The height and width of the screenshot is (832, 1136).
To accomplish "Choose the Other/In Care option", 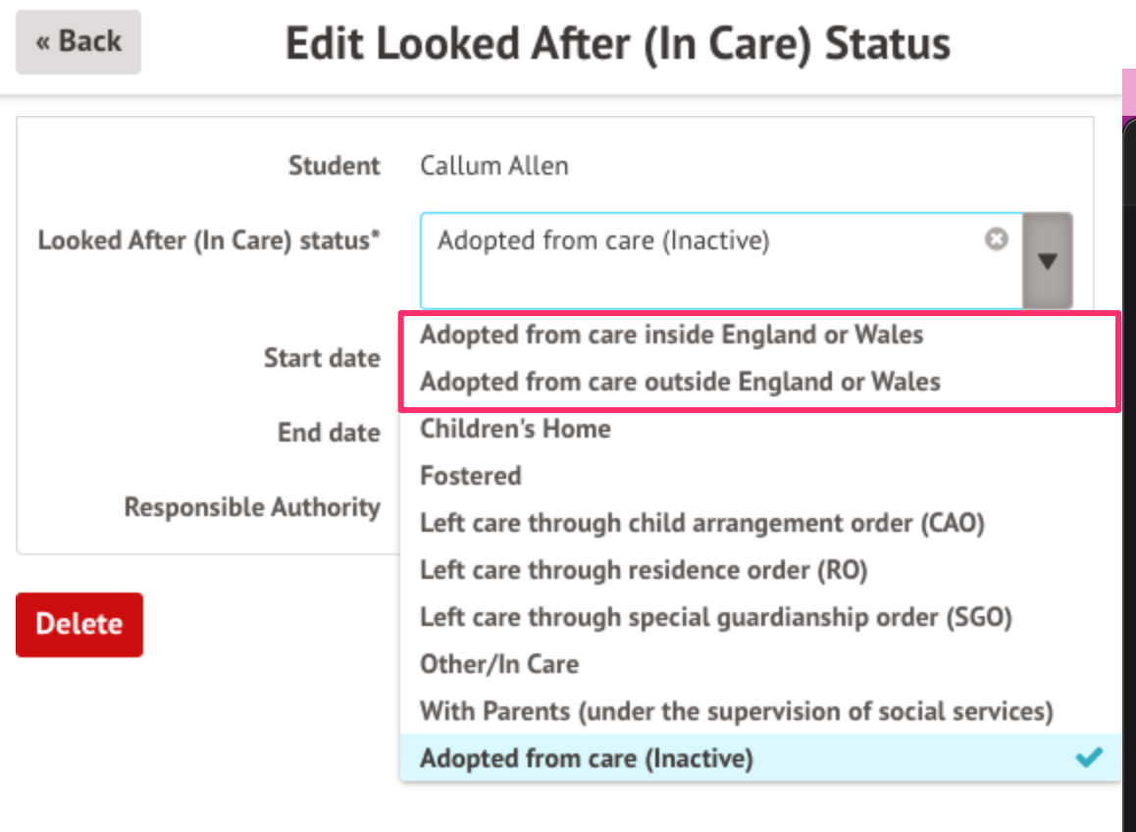I will (499, 664).
